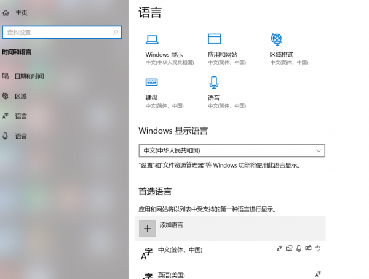This screenshot has width=369, height=279.
Task: Click the 查找设置 search field
Action: click(62, 32)
